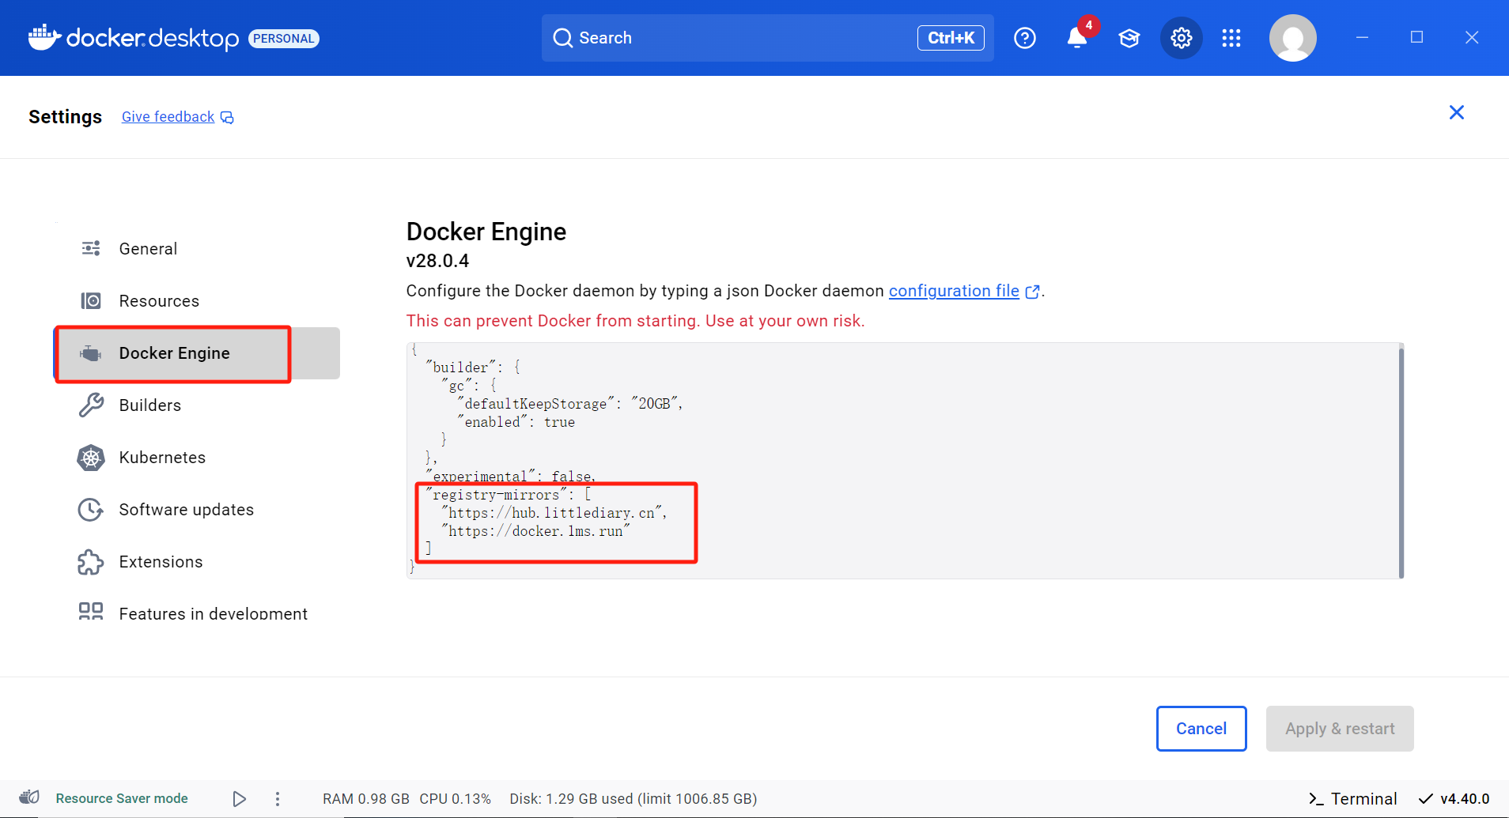
Task: Open the General settings tab
Action: click(198, 248)
